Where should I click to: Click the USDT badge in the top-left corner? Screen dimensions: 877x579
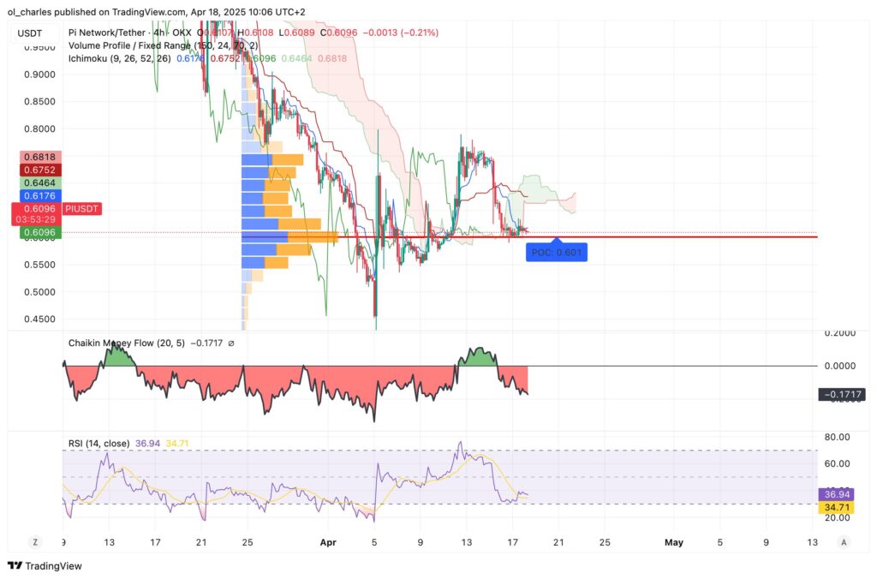[x=29, y=31]
